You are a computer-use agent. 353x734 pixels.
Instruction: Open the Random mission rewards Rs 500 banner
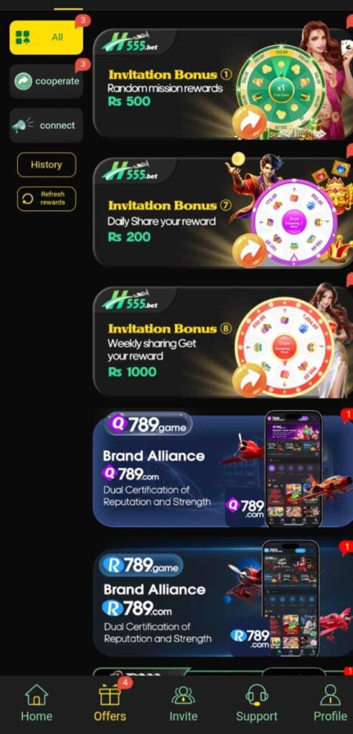(x=222, y=83)
